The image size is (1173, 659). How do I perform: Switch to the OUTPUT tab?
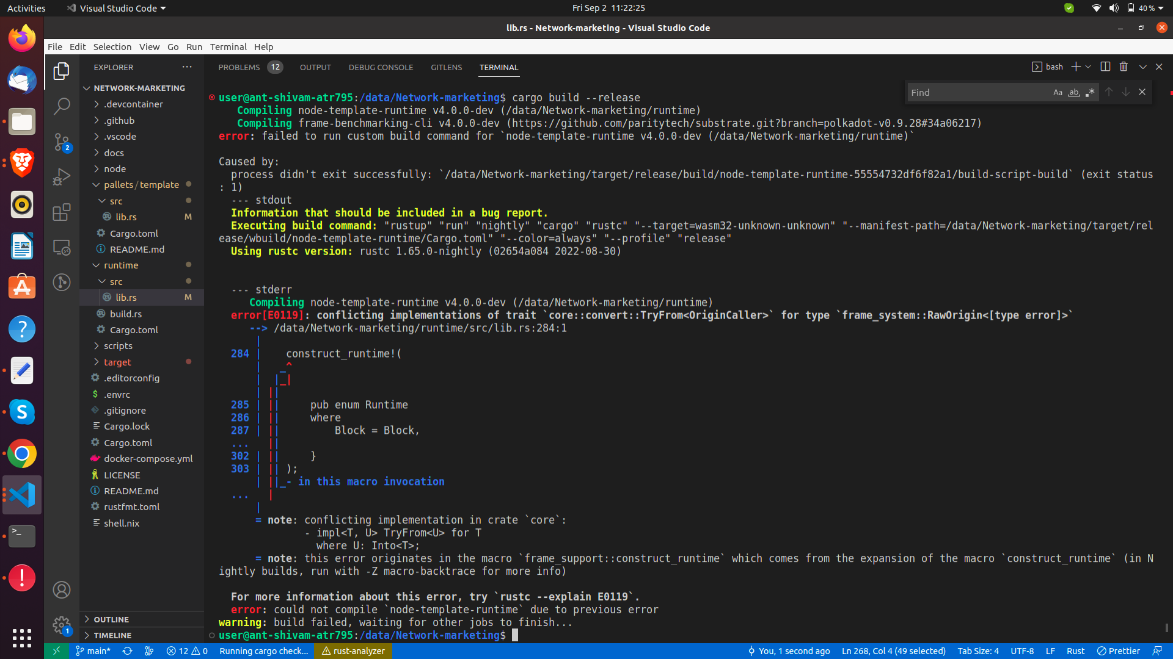315,67
